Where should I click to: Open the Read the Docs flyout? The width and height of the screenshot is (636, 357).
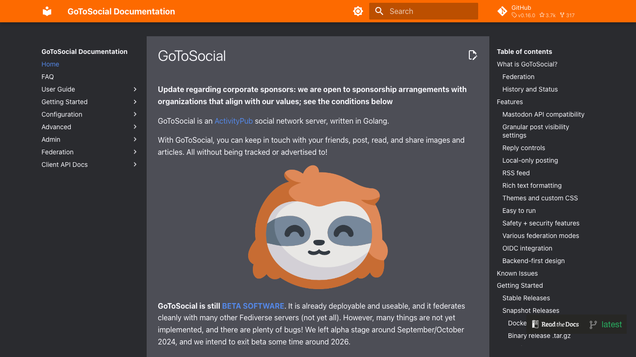pos(577,324)
